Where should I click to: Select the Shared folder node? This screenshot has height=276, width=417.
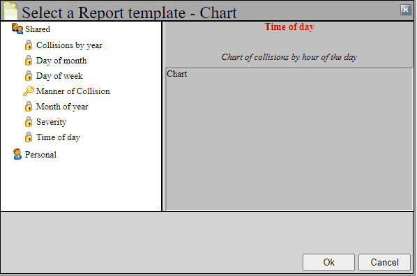pyautogui.click(x=38, y=29)
